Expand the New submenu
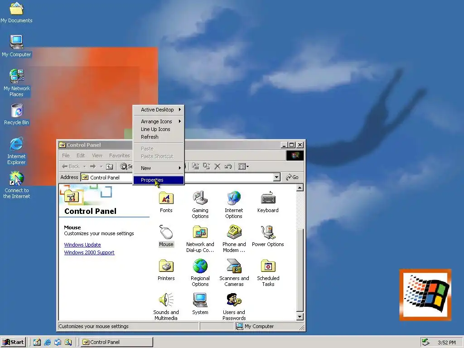The height and width of the screenshot is (348, 464). pos(159,168)
